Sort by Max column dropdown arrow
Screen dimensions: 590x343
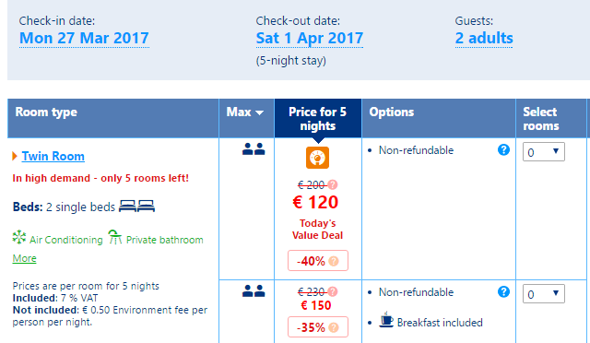click(x=259, y=112)
